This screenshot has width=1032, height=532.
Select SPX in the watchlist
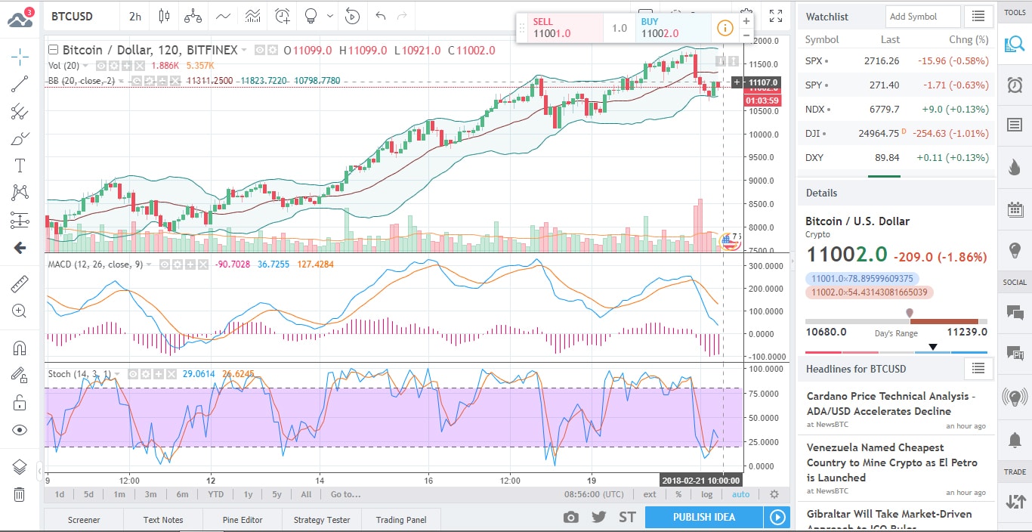pos(896,60)
